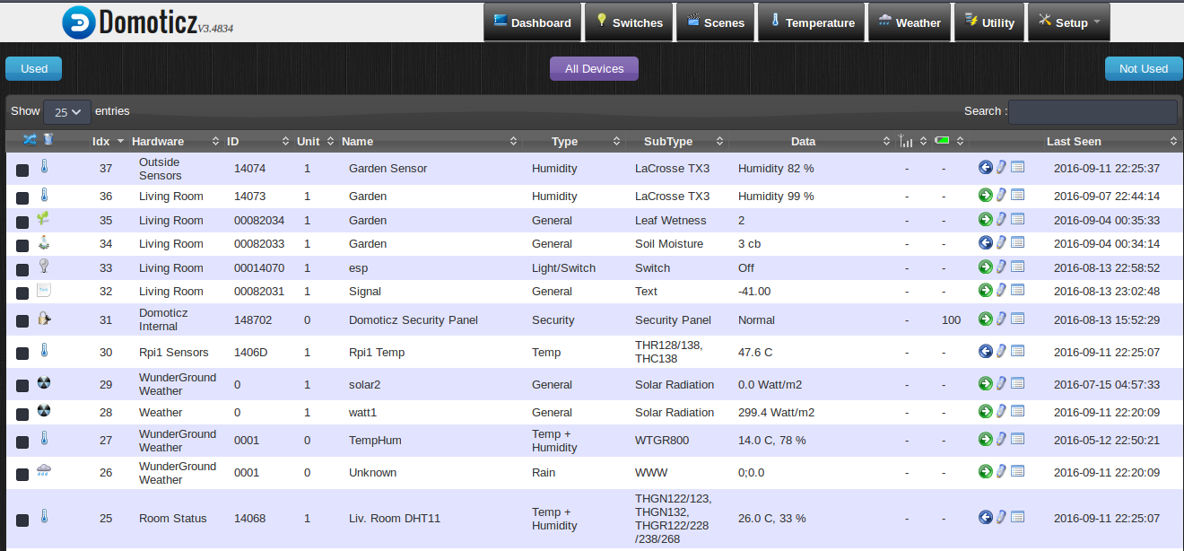Open log icon for Liv. Room DHT11

(x=1017, y=516)
